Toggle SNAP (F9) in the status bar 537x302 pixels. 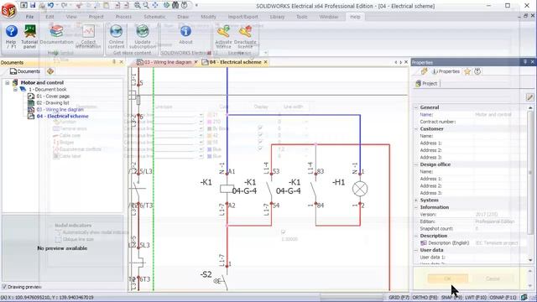[x=451, y=297]
